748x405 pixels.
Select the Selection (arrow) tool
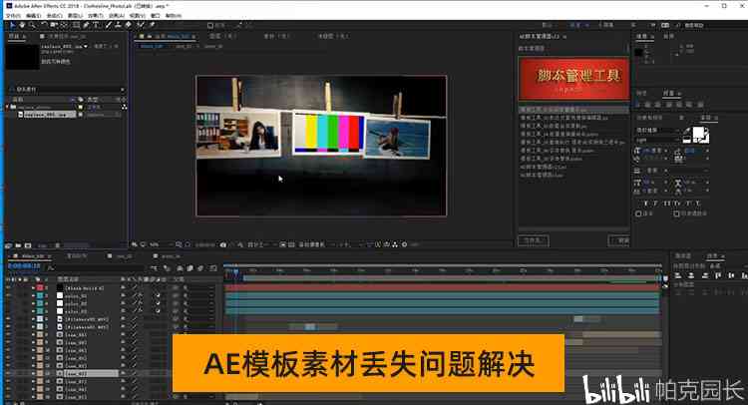tap(12, 25)
